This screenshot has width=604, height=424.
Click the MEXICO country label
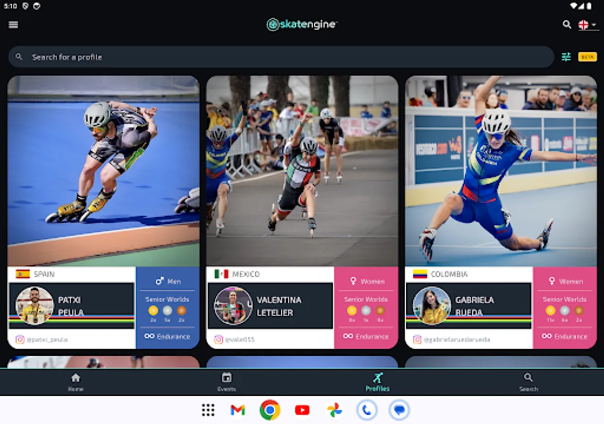coord(246,274)
